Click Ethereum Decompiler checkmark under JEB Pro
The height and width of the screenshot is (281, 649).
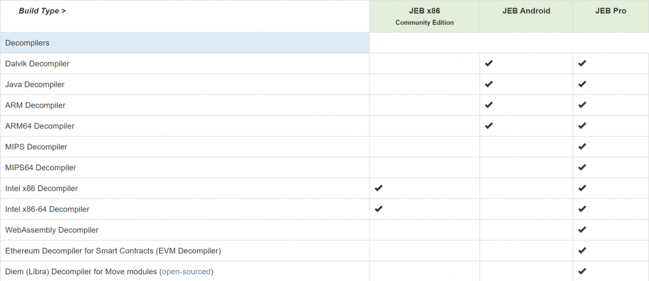[582, 251]
